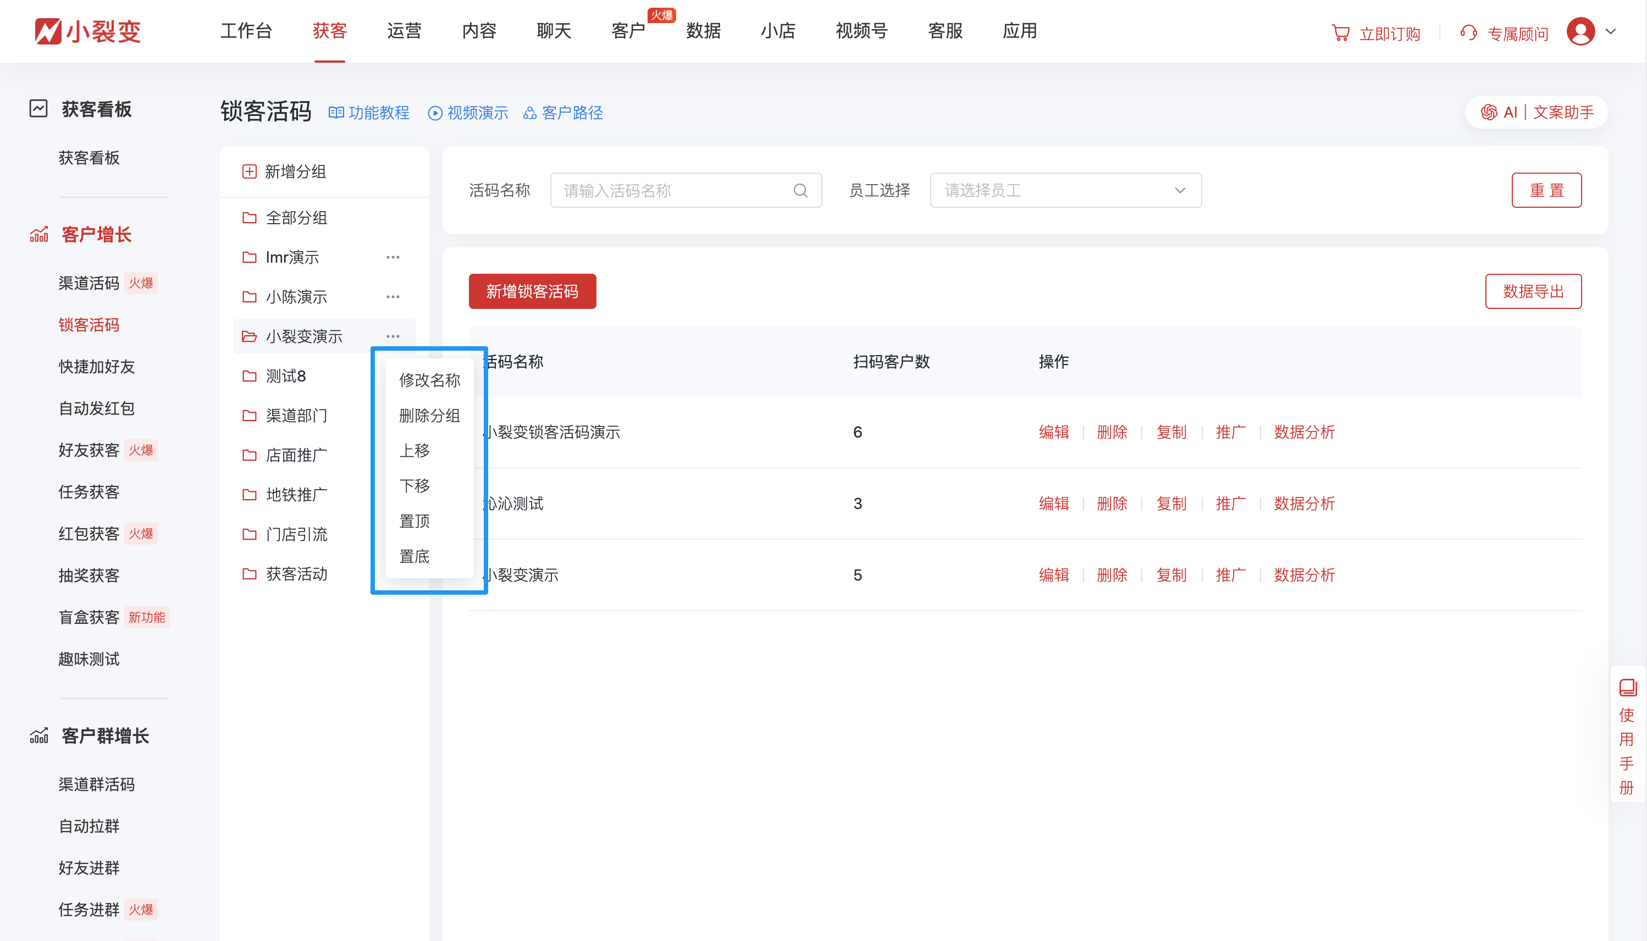Viewport: 1647px width, 941px height.
Task: Select 修改名称 from the context menu
Action: pyautogui.click(x=429, y=380)
